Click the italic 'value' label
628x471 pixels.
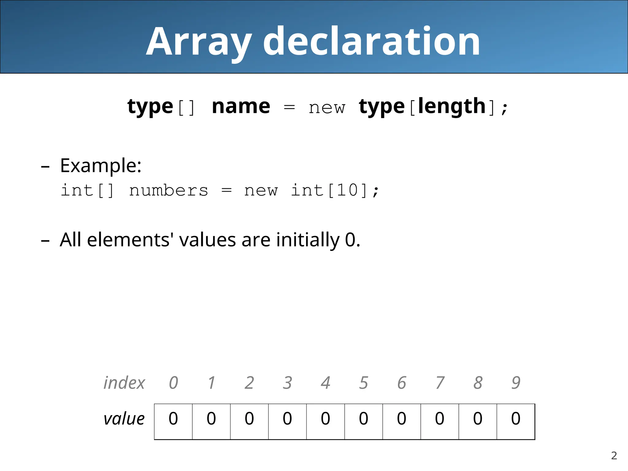tap(124, 419)
